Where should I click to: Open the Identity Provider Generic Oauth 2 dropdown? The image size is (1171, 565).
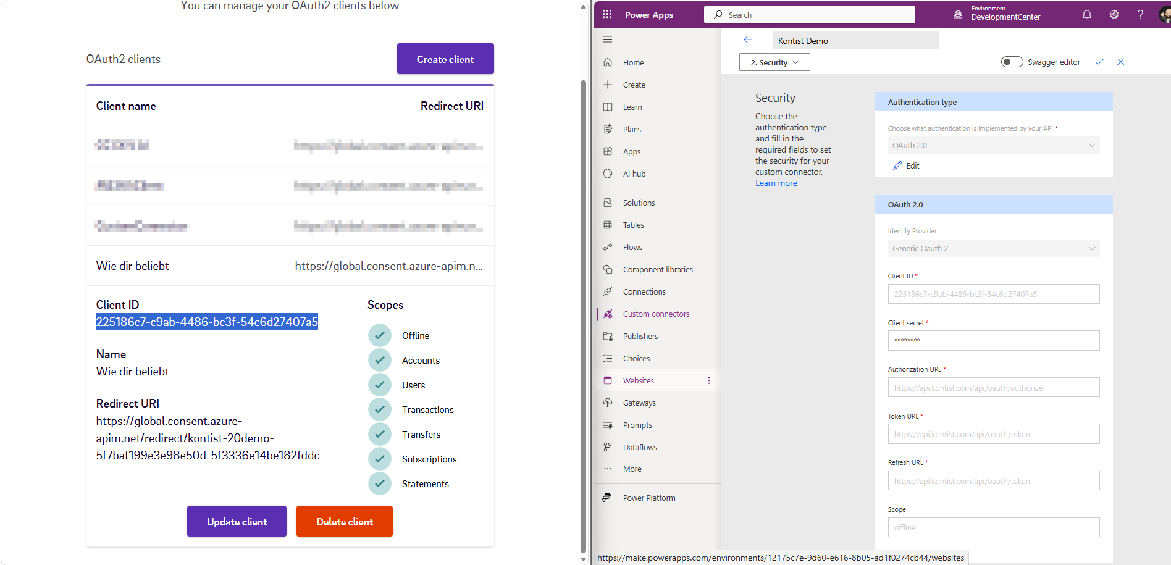click(993, 249)
